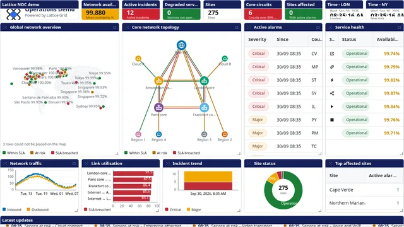The height and width of the screenshot is (227, 404).
Task: Select the Northern Mariana site row
Action: click(364, 203)
